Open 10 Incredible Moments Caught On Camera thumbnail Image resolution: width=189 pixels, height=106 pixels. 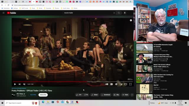click(144, 48)
